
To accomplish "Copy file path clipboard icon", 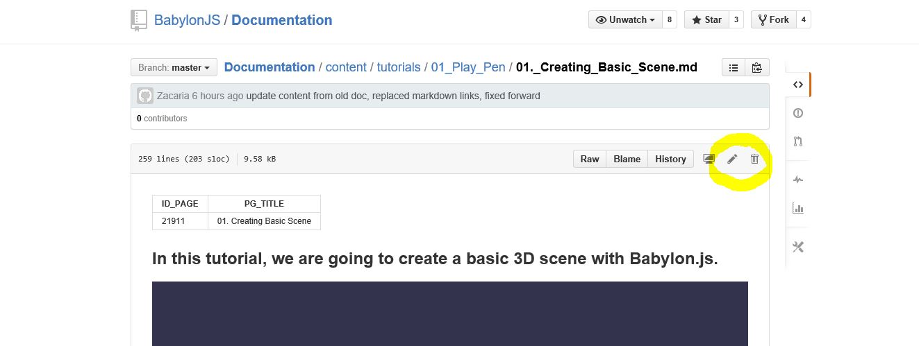I will [x=757, y=67].
